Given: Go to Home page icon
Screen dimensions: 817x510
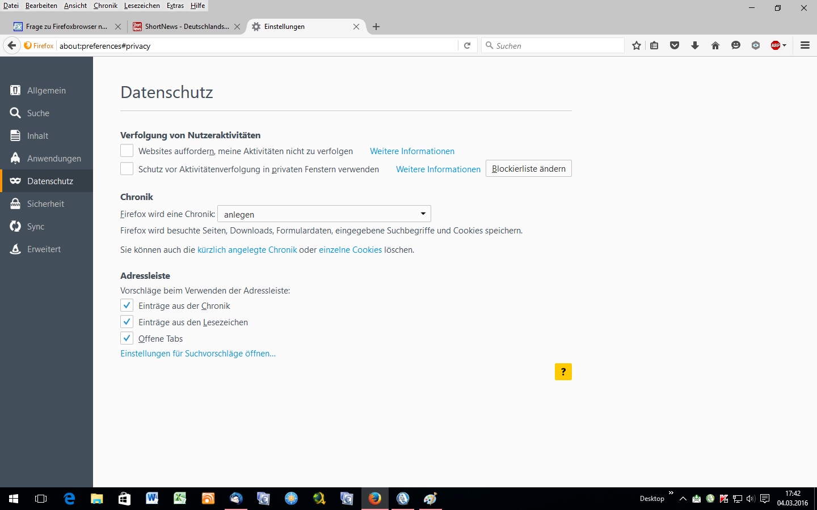Looking at the screenshot, I should tap(715, 46).
